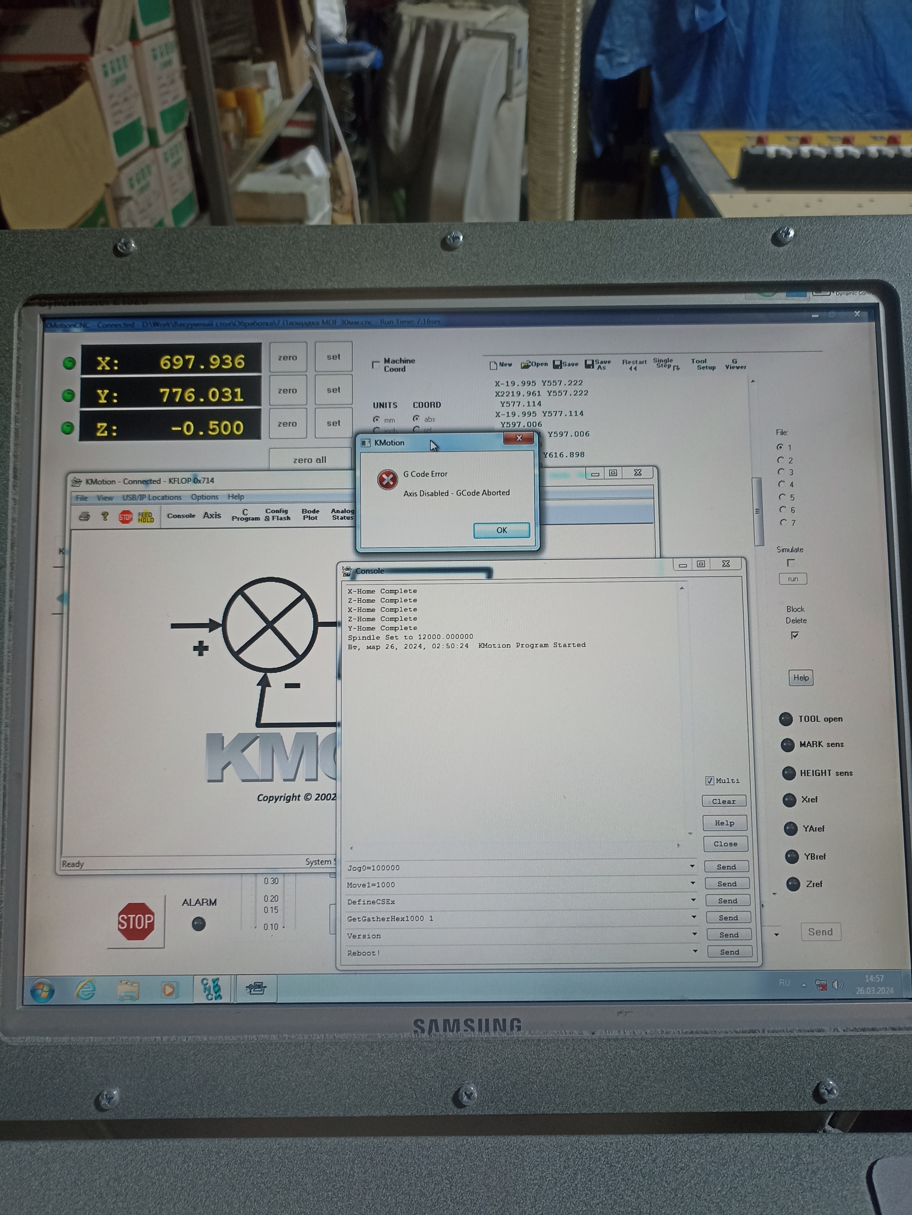This screenshot has height=1215, width=912.
Task: Expand the Jog0=100000 command dropdown
Action: coord(692,866)
